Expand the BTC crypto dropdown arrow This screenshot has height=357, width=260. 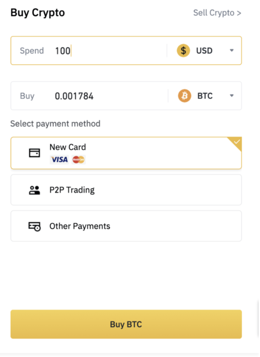232,96
